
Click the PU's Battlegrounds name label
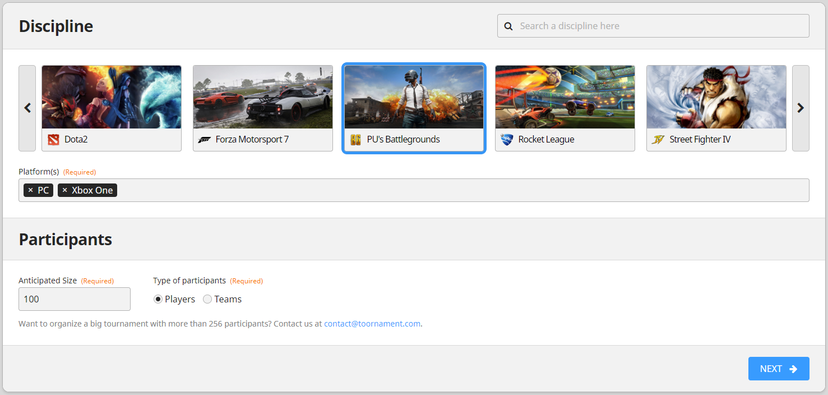(x=404, y=139)
